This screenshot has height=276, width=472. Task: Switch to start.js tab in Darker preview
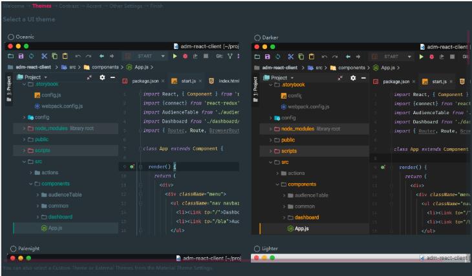[437, 82]
